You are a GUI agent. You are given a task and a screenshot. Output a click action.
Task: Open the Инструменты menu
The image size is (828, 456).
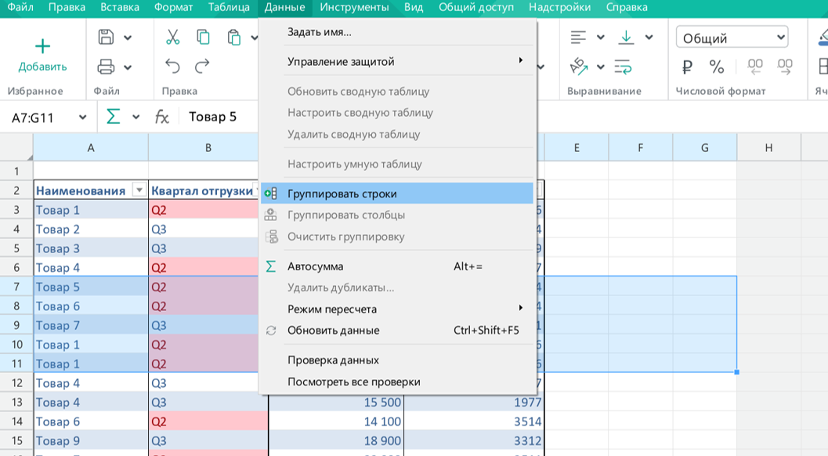[354, 7]
